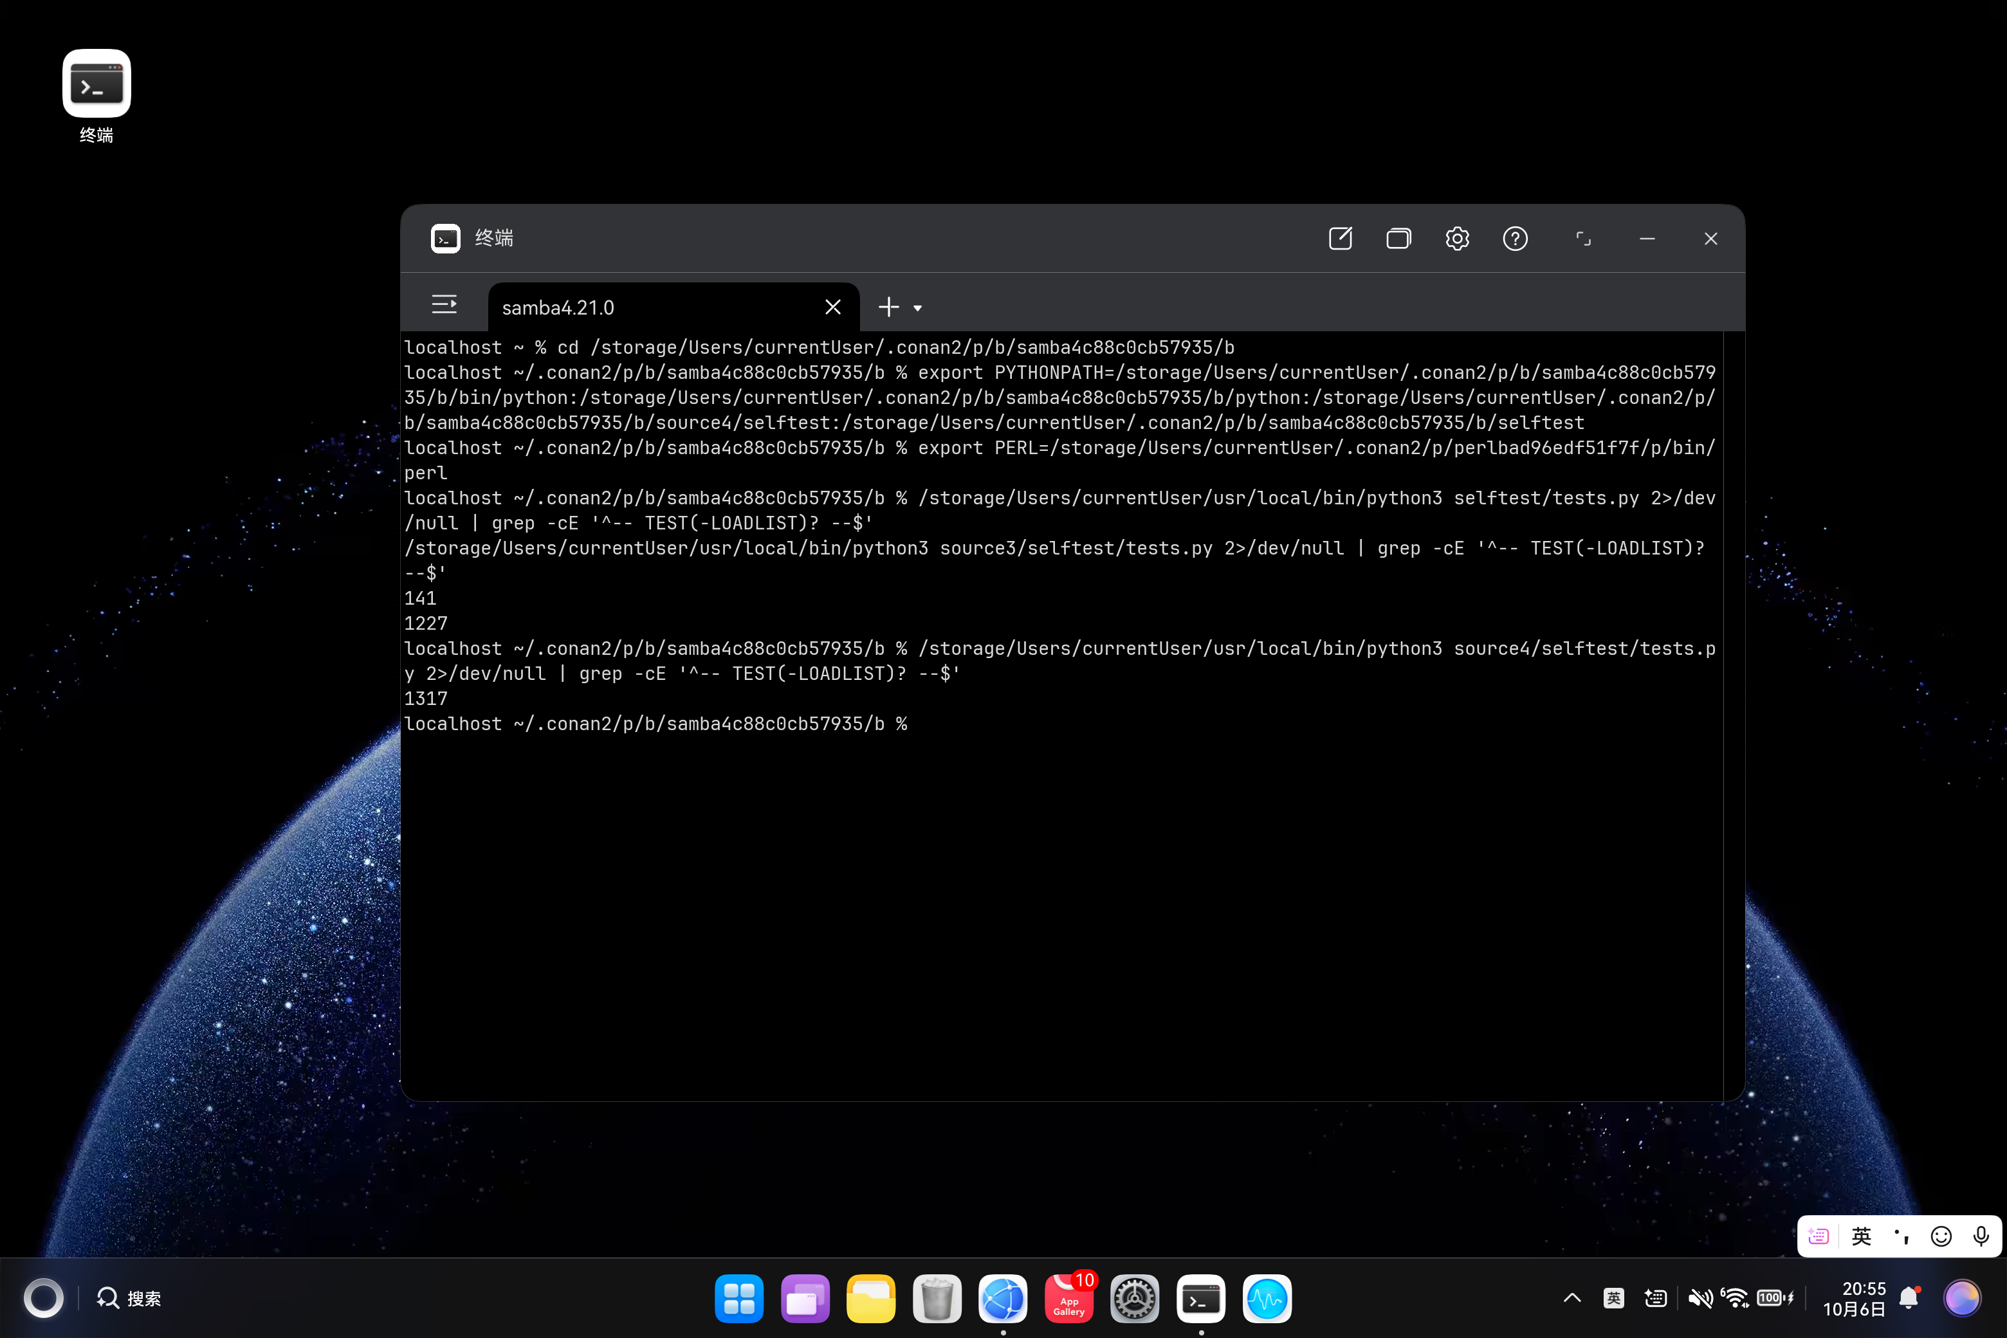
Task: Open system Settings in dock
Action: pos(1135,1299)
